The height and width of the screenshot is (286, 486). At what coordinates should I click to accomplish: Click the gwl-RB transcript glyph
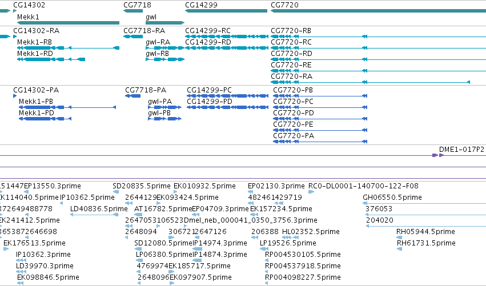(x=165, y=59)
